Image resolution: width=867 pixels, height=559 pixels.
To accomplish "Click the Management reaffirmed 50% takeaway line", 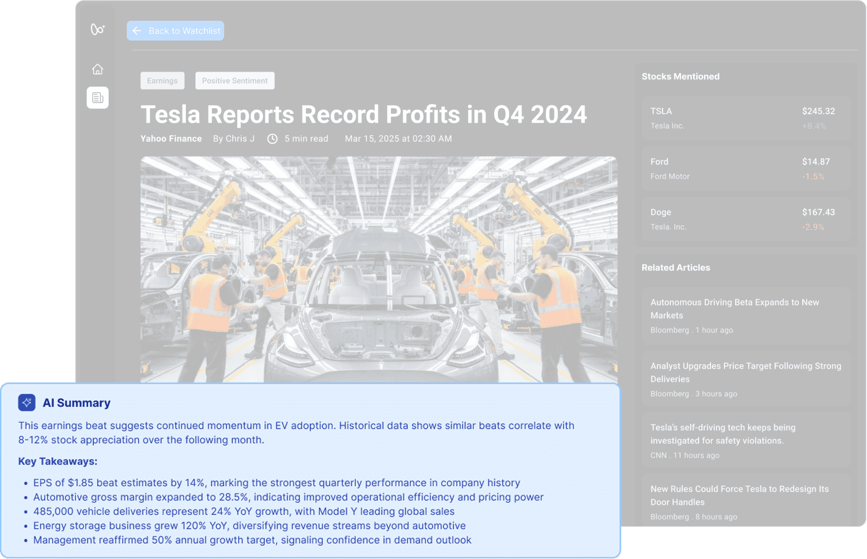I will (x=252, y=540).
